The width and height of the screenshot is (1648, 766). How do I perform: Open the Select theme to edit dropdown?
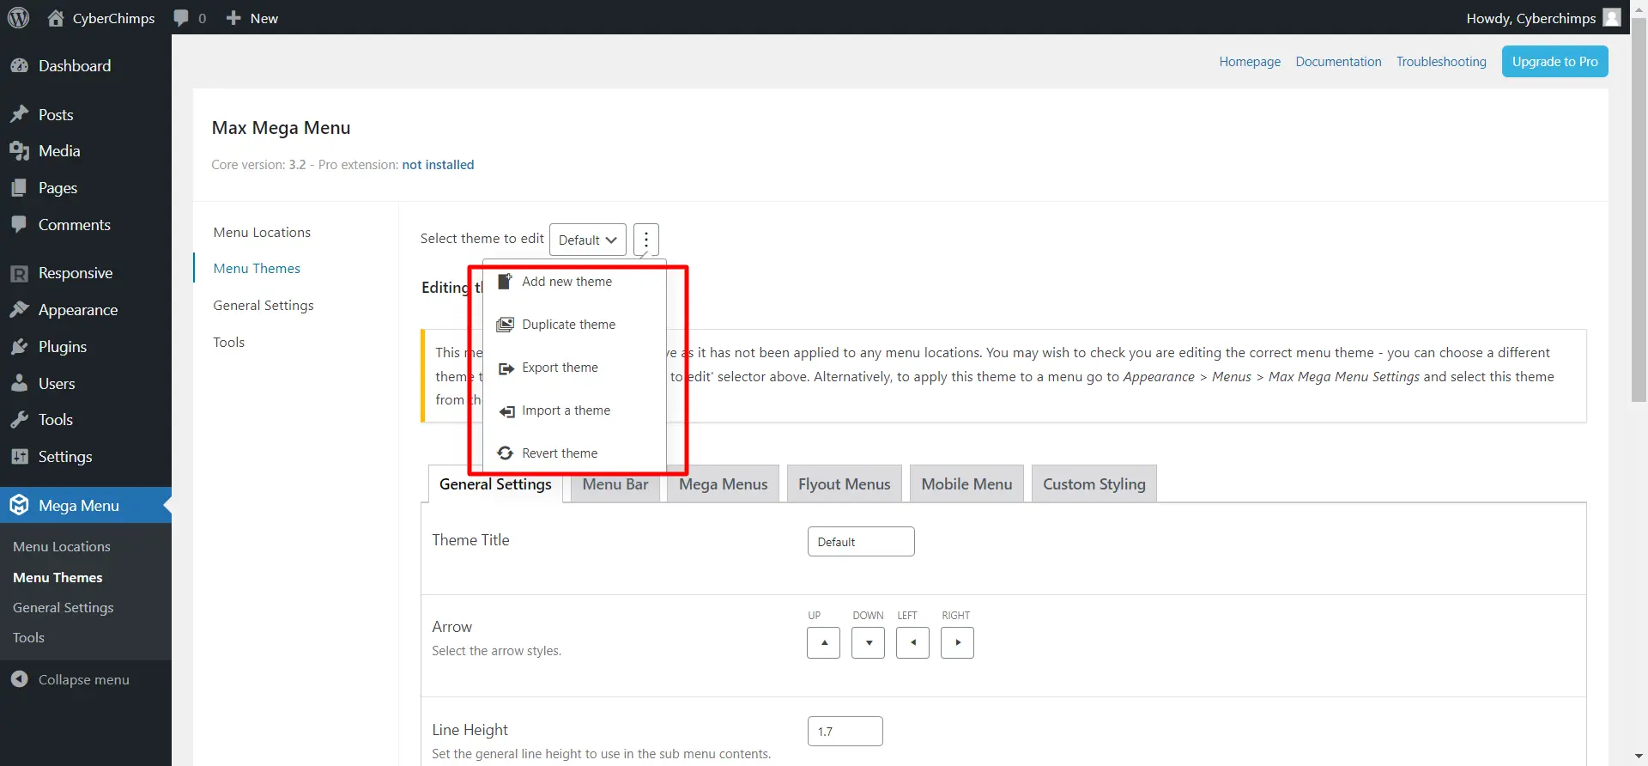(588, 240)
